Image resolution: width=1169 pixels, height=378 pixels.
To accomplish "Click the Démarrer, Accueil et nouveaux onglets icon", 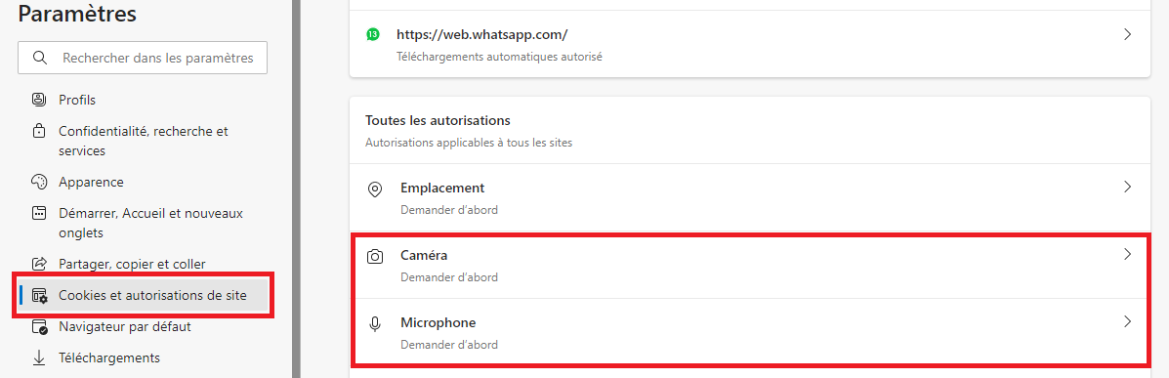I will tap(39, 213).
